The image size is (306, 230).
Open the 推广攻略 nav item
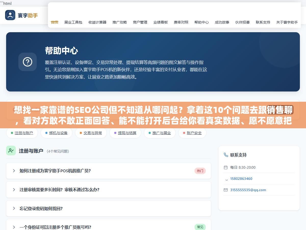pyautogui.click(x=120, y=22)
